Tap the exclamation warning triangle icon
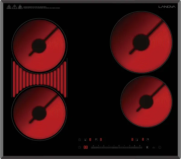Image resolution: width=181 pixels, height=159 pixels. point(14,7)
